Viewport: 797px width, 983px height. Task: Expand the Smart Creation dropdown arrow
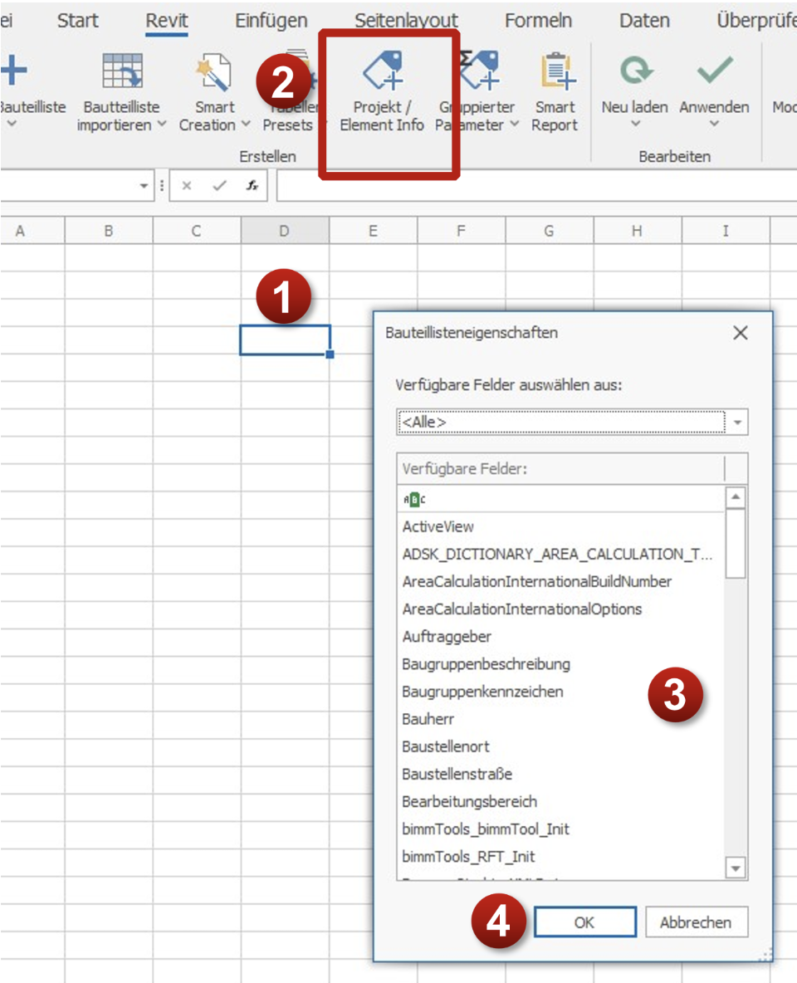click(x=246, y=125)
